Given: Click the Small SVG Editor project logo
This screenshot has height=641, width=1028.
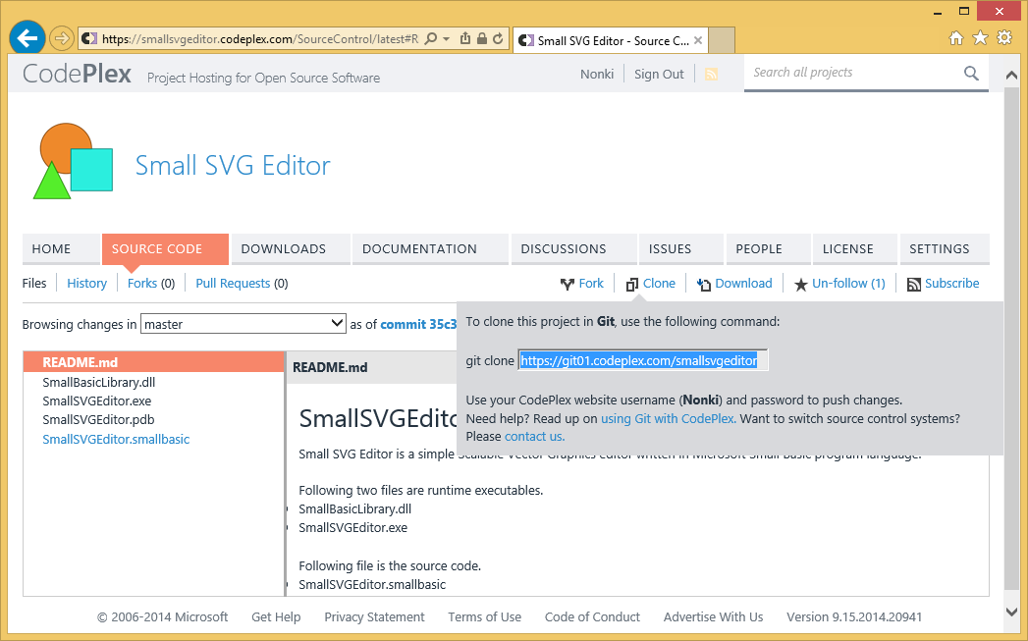Looking at the screenshot, I should [73, 161].
